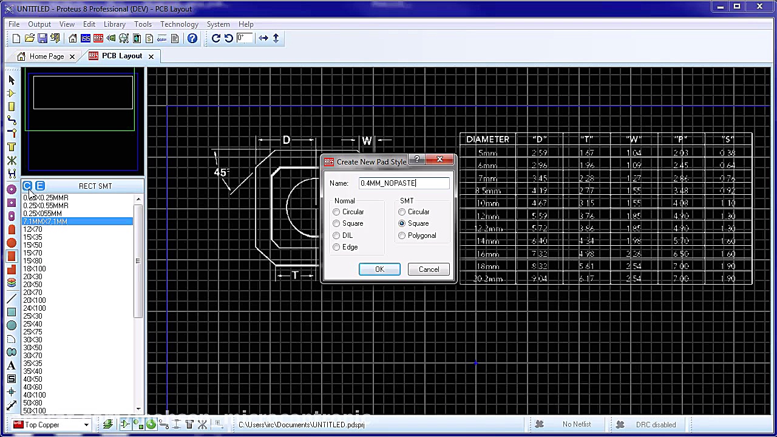This screenshot has width=777, height=437.
Task: Click the Edit pad style E button
Action: (x=40, y=186)
